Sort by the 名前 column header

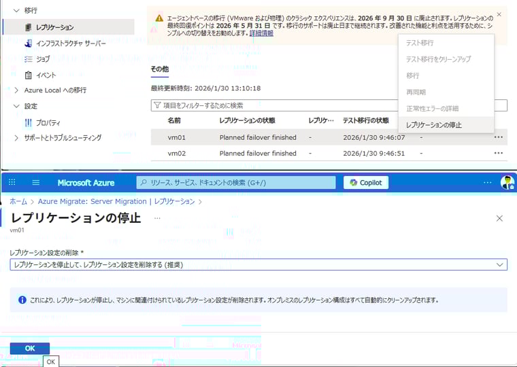coord(174,120)
